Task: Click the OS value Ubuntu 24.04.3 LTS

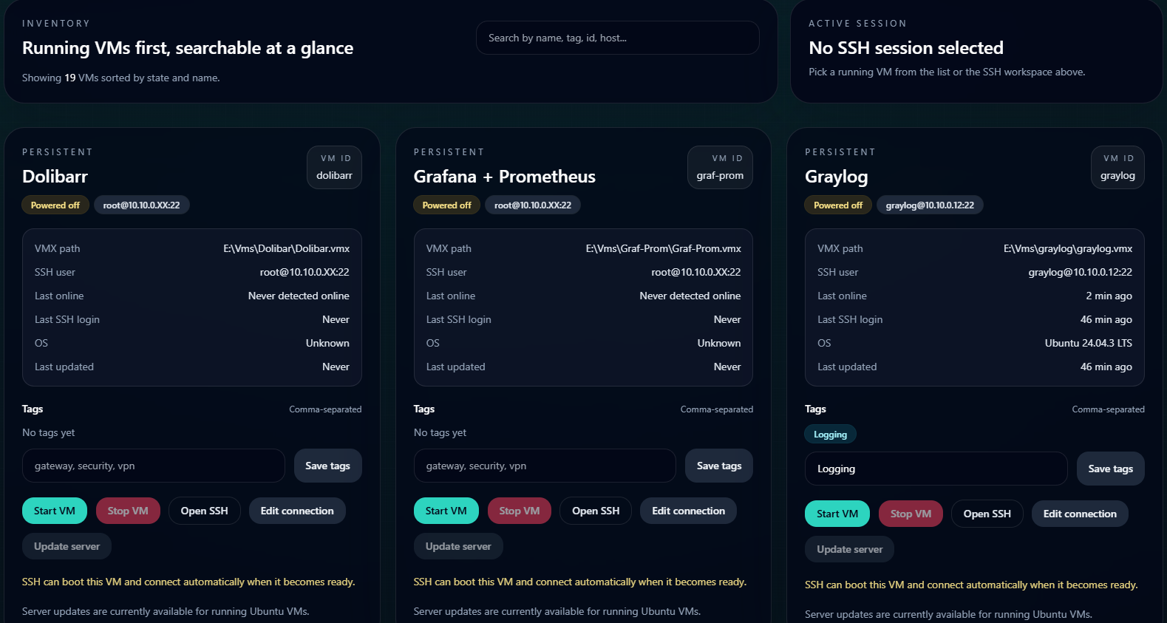Action: (1089, 343)
